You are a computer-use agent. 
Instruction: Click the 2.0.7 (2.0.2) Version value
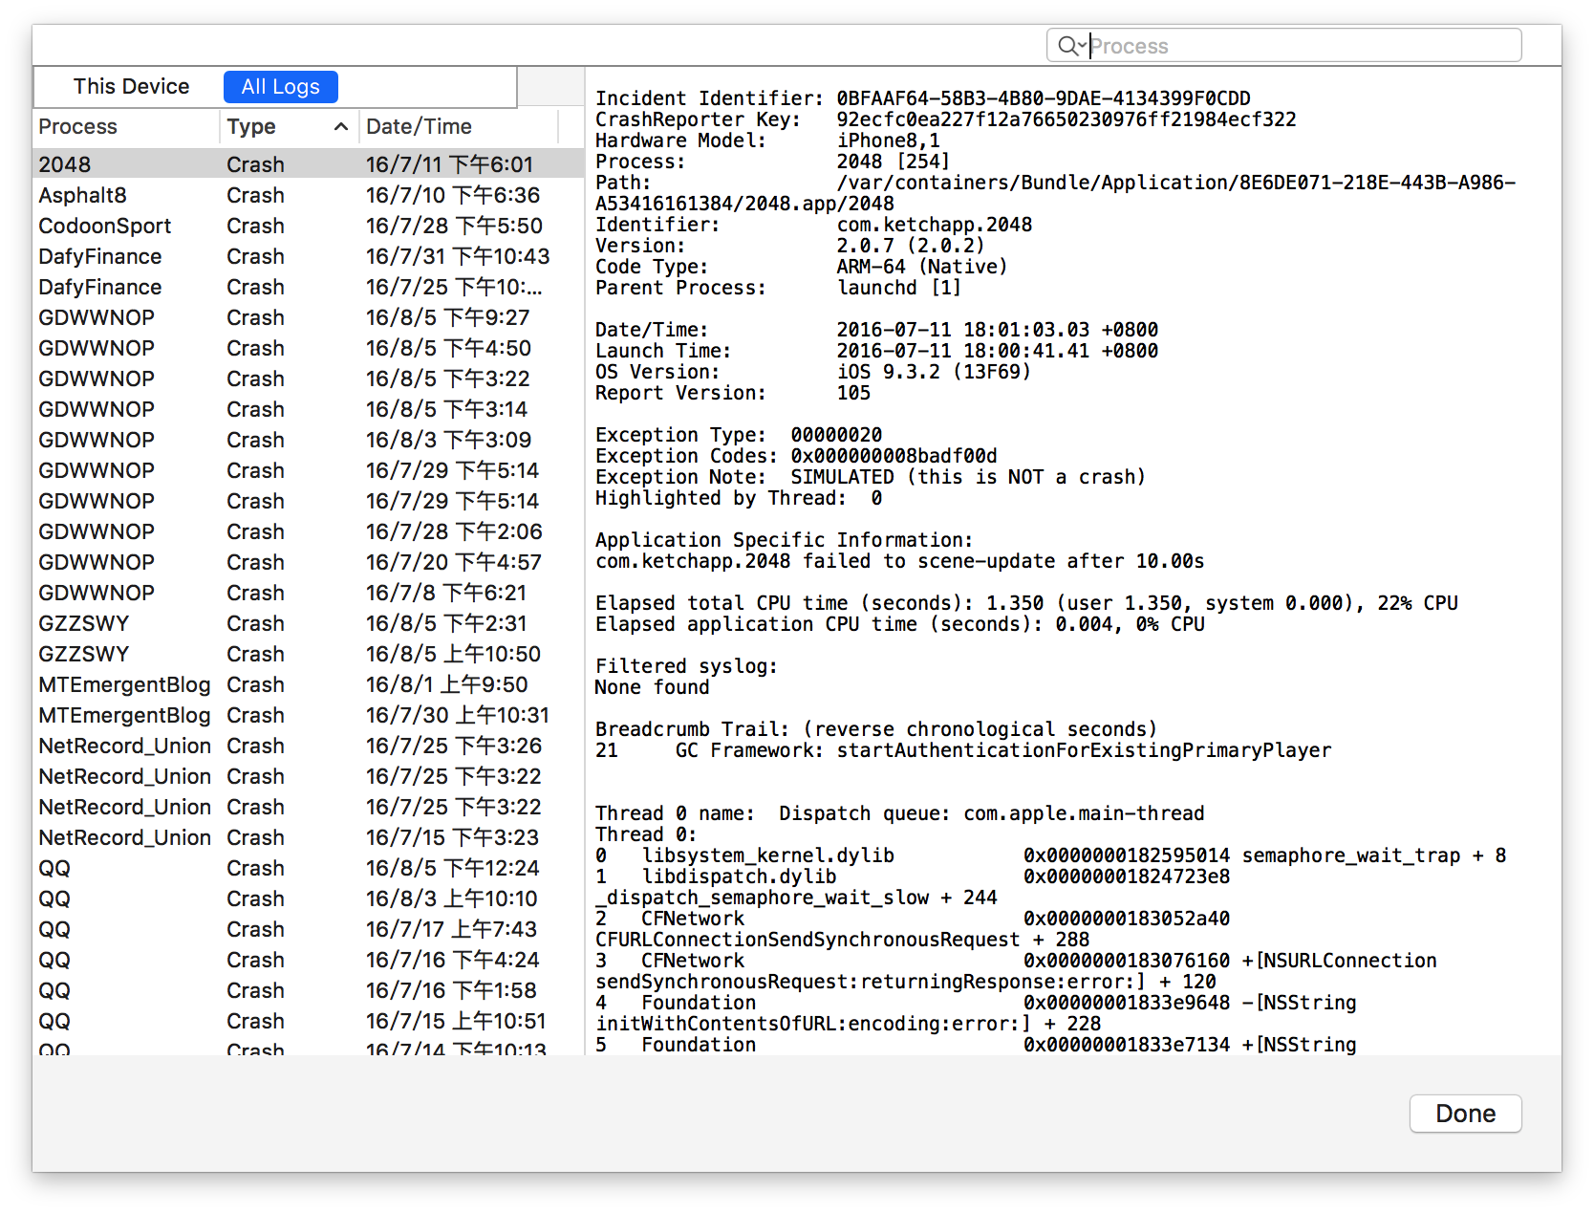(x=911, y=246)
